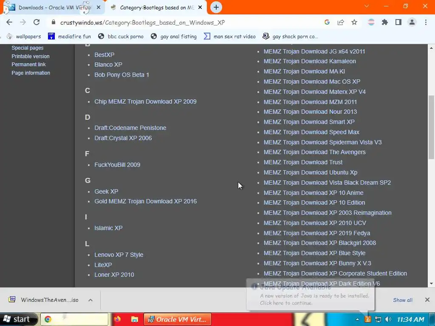Screen dimensions: 435x326
Task: Open Loner XP 2010 link
Action: point(114,275)
